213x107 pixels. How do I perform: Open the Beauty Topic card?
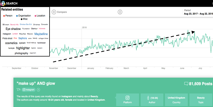click(x=201, y=100)
